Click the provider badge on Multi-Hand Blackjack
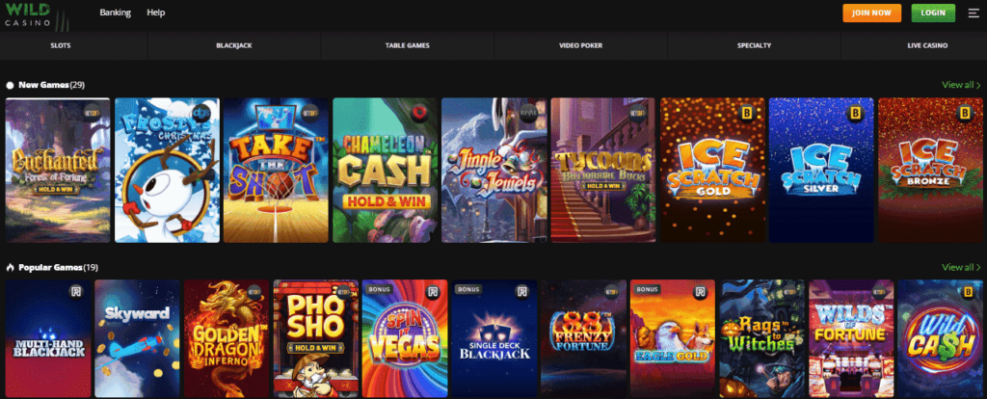The height and width of the screenshot is (399, 987). tap(77, 291)
